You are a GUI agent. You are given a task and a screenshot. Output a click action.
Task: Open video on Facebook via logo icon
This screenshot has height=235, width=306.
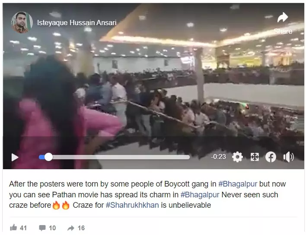coord(271,157)
